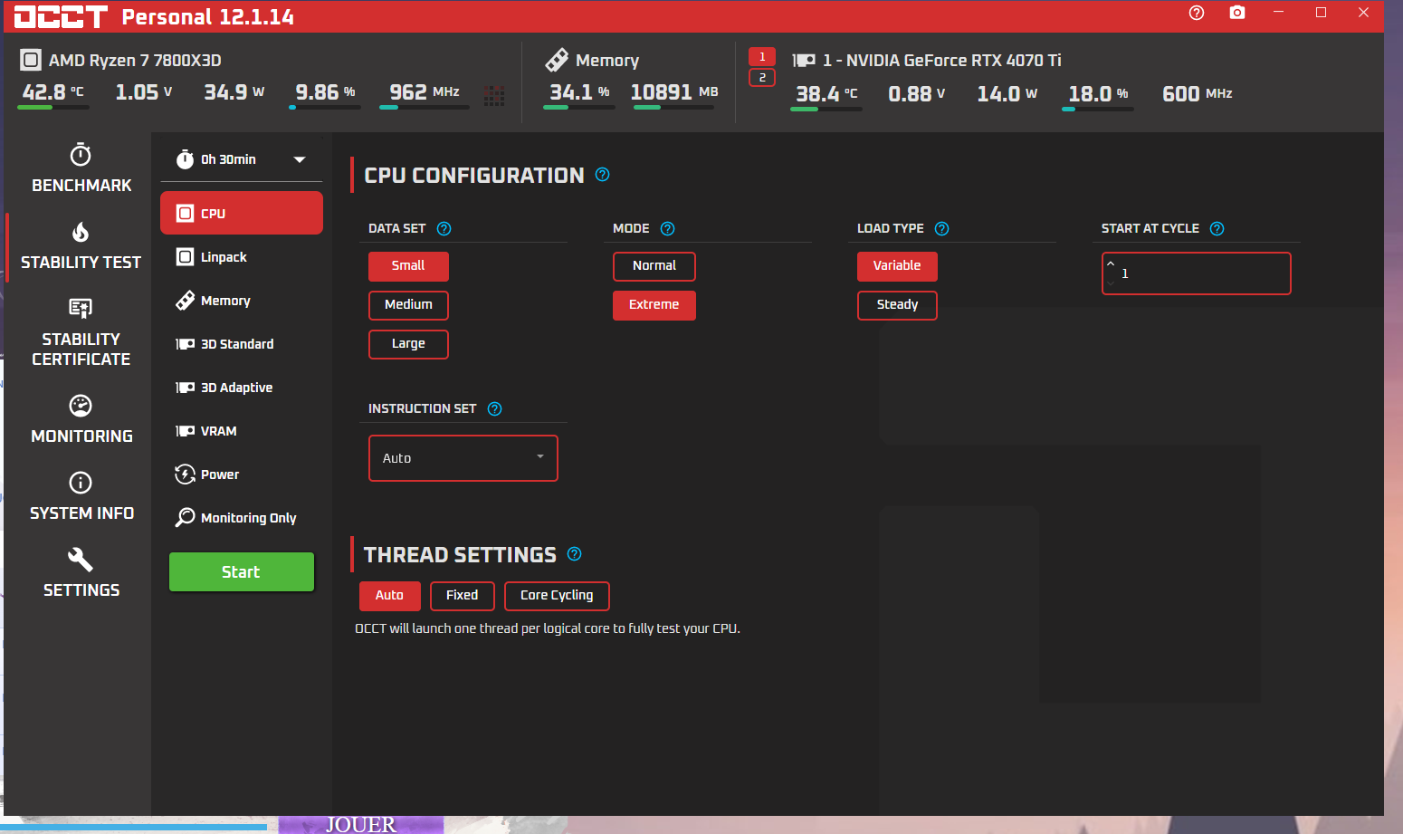Click the help icon beside Load Type
Screen dimensions: 1403x834
pyautogui.click(x=942, y=229)
